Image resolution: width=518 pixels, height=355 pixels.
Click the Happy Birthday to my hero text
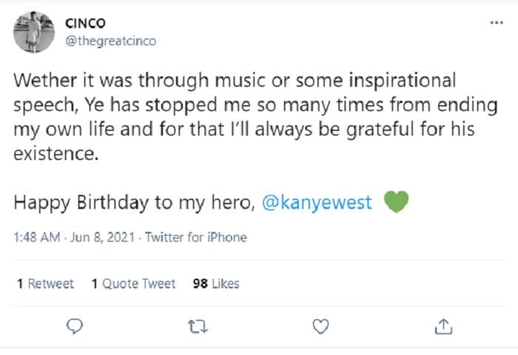[x=134, y=202]
